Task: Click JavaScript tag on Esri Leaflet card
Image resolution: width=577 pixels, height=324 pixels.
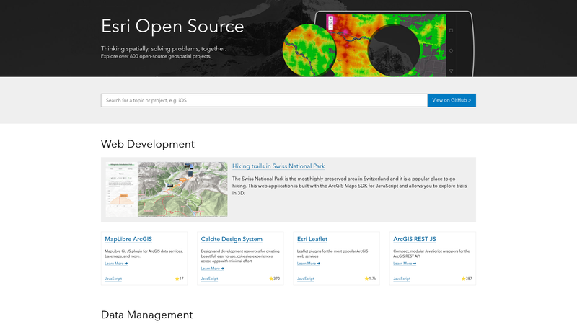Action: pyautogui.click(x=305, y=279)
